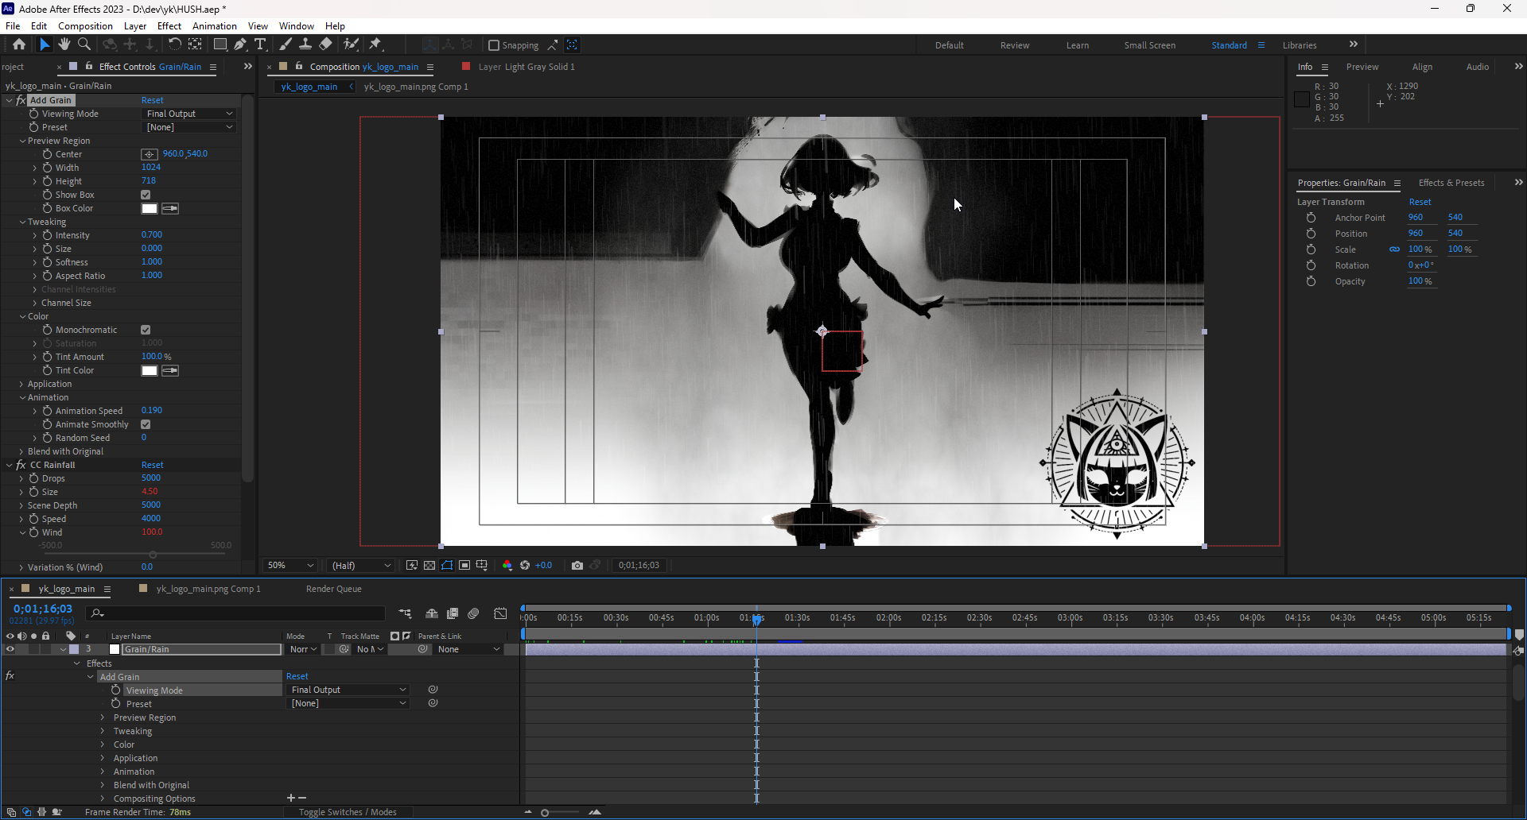Expand the Application property group
The width and height of the screenshot is (1527, 820).
(21, 384)
